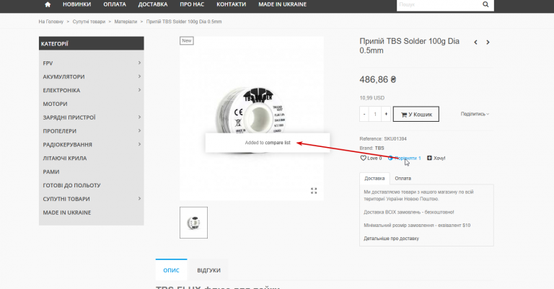Click the Хочу! wishlist plus icon
Screen dimensions: 554x289
click(429, 158)
